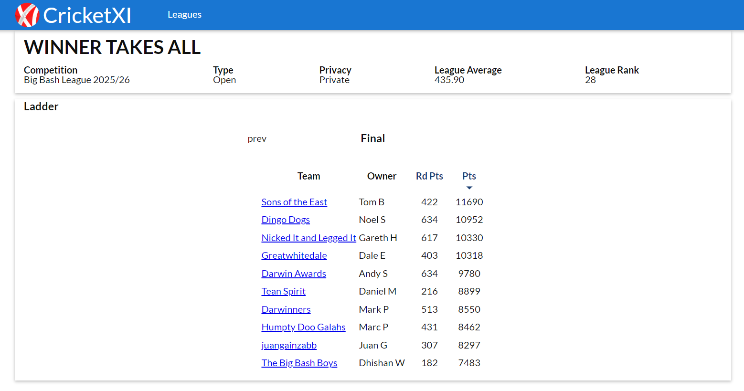View Nicked It and Legged It team
744x391 pixels.
click(308, 238)
